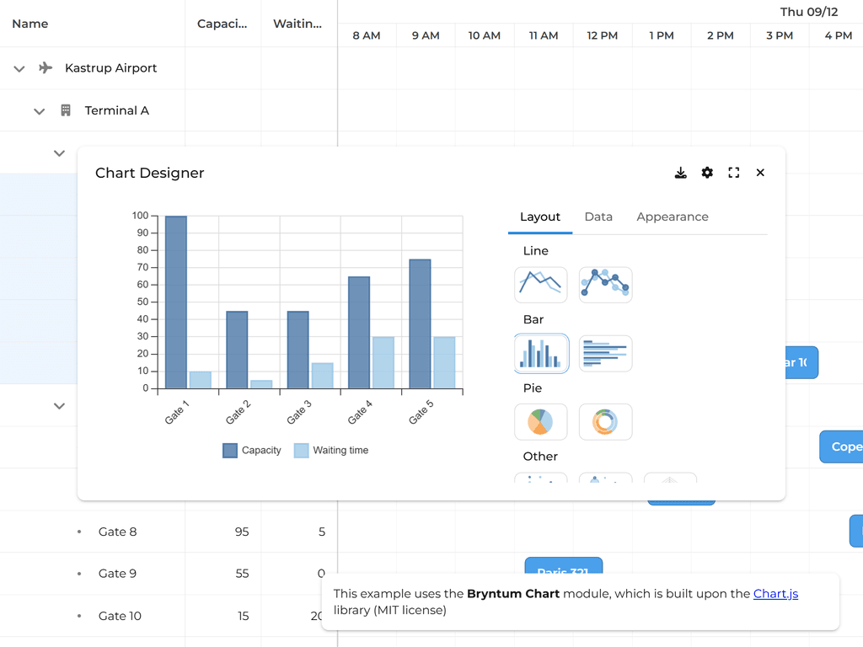Select the plain line chart layout
Screen dimensions: 863x647
pyautogui.click(x=540, y=284)
